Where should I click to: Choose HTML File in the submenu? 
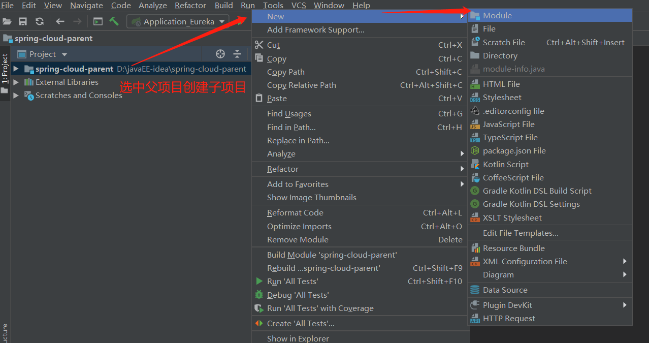[x=550, y=84]
